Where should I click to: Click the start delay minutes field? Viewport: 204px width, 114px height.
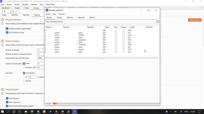pos(33,77)
